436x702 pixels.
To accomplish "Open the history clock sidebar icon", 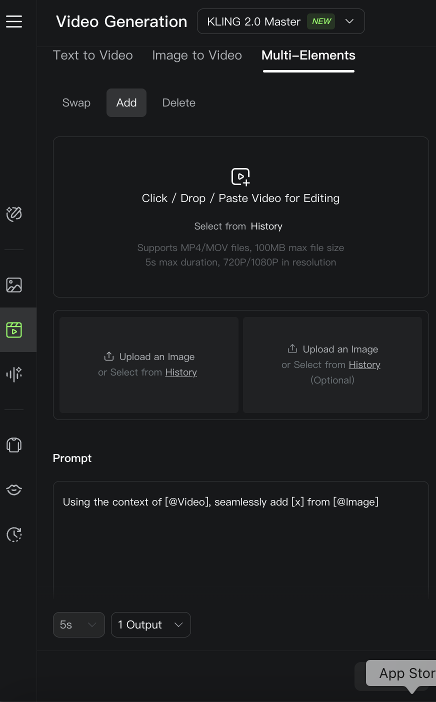I will click(14, 534).
